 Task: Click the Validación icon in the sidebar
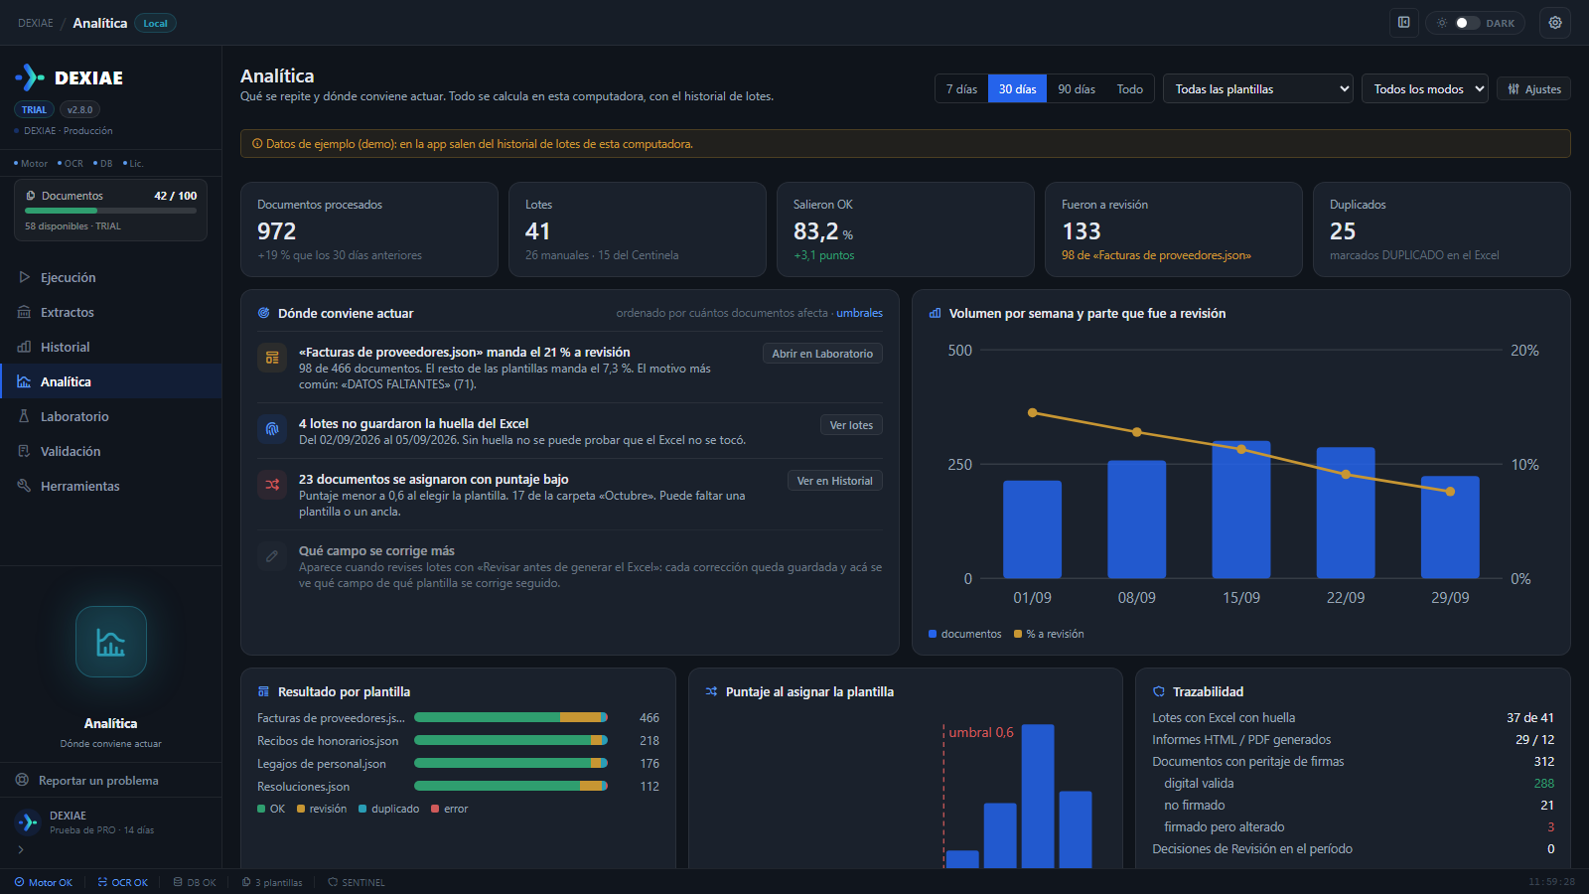[x=24, y=451]
